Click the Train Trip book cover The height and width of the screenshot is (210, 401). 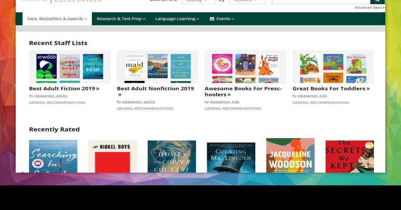tap(269, 80)
